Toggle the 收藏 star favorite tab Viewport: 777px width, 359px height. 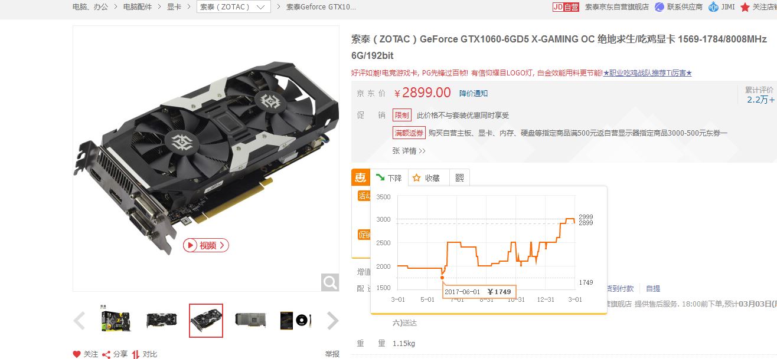click(x=427, y=177)
